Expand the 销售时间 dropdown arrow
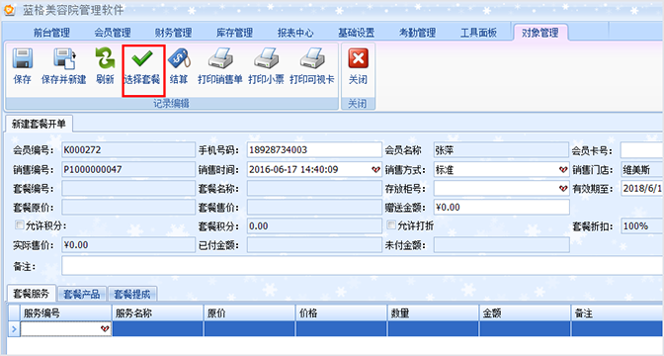Image resolution: width=664 pixels, height=356 pixels. 375,170
